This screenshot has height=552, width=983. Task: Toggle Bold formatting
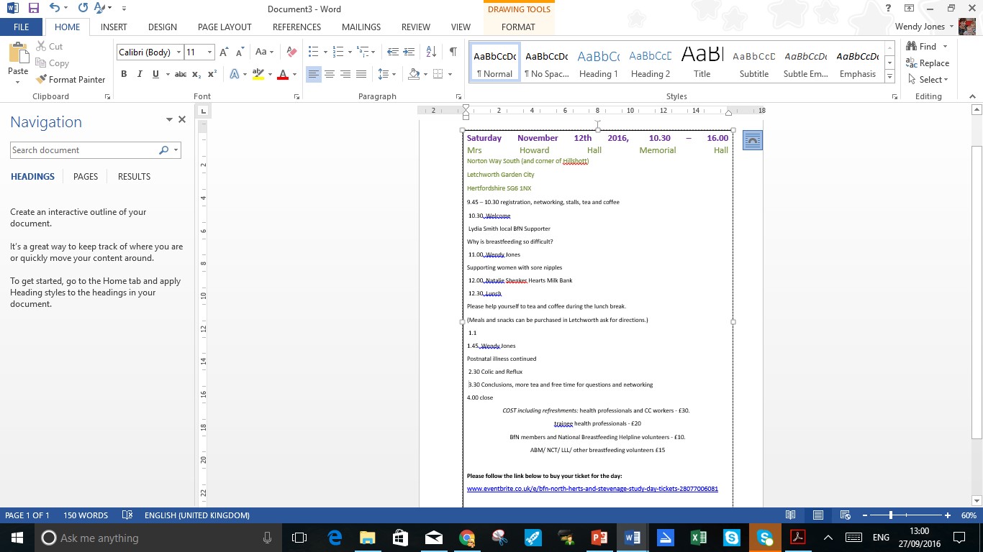click(124, 74)
